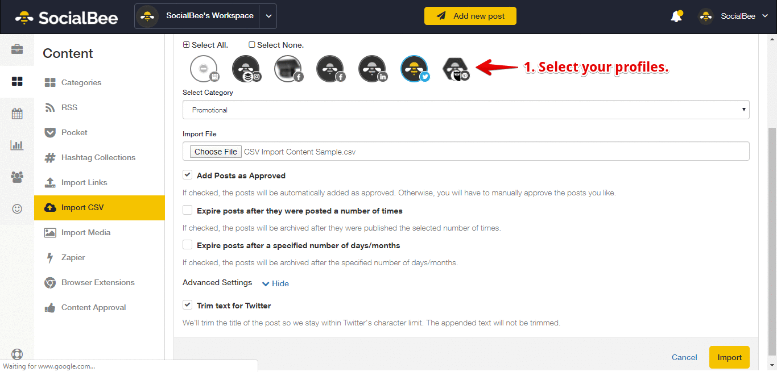Open Content Approval page
777x372 pixels.
[94, 307]
